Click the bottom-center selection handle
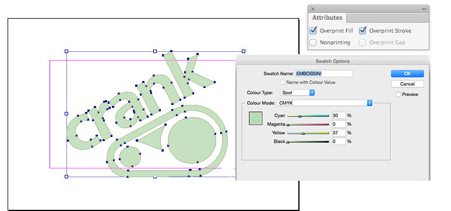451x211 pixels. coord(155,177)
